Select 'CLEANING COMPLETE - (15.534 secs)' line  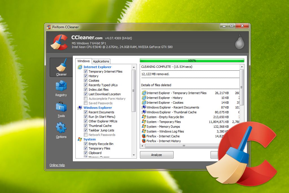coord(167,67)
